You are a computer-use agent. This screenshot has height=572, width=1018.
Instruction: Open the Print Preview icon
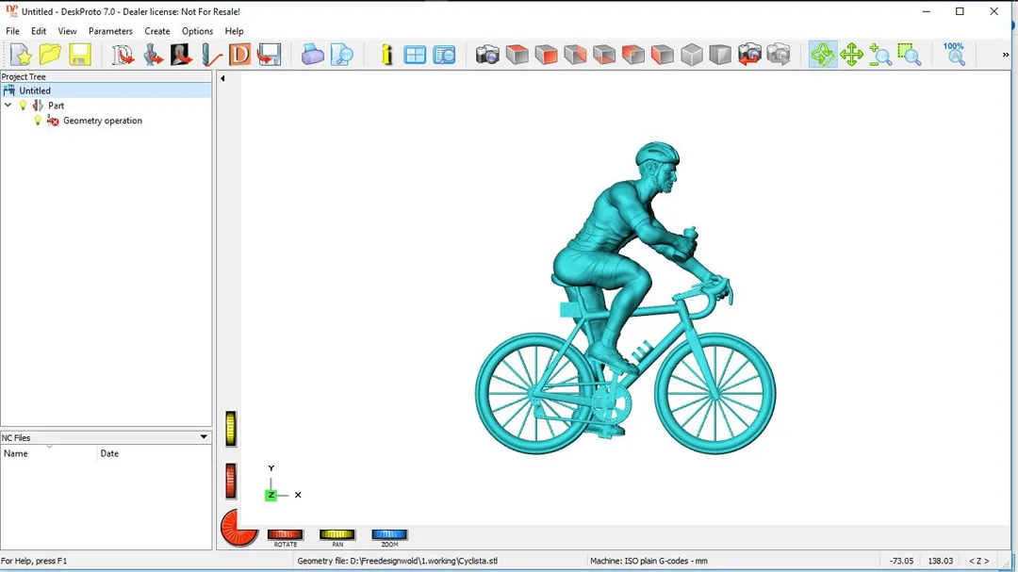pyautogui.click(x=342, y=55)
